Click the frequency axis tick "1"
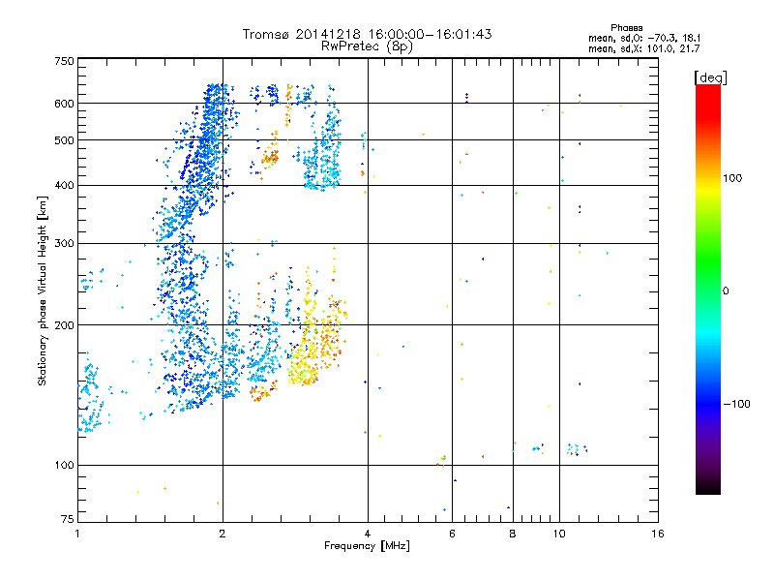 coord(77,534)
